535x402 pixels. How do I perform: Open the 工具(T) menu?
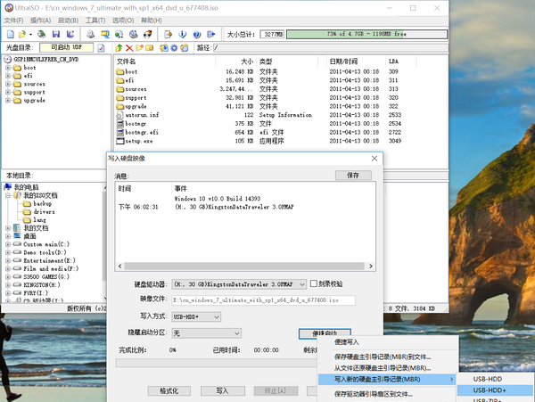tap(95, 21)
